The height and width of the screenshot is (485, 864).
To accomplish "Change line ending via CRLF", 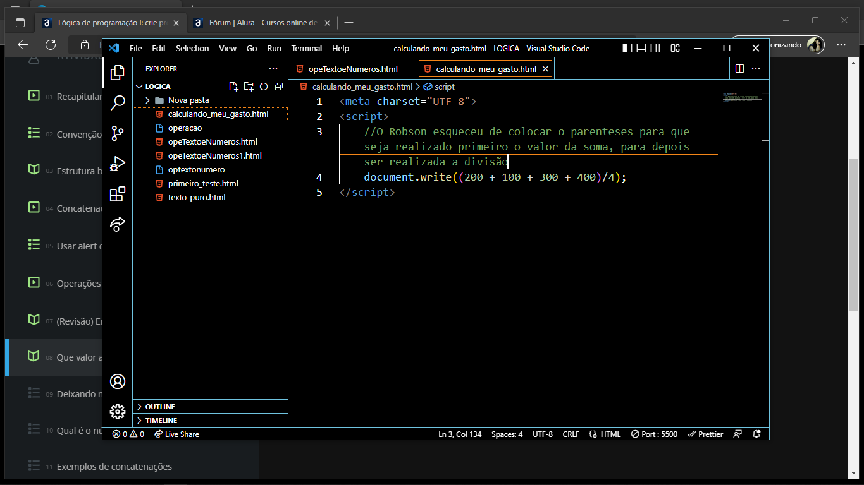I will (571, 434).
